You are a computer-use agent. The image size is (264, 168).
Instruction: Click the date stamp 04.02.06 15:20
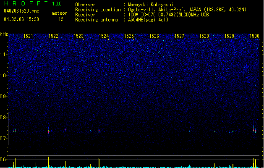click(21, 19)
